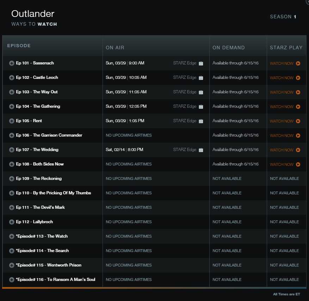Expand Episode 114 - The Search plus icon
This screenshot has width=309, height=301.
(12, 251)
